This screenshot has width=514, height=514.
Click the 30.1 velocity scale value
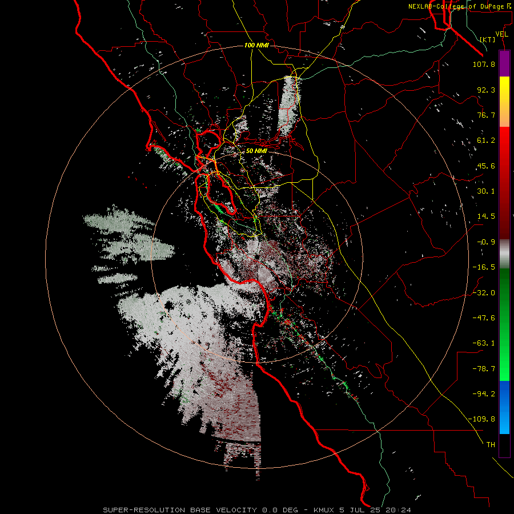tap(486, 191)
